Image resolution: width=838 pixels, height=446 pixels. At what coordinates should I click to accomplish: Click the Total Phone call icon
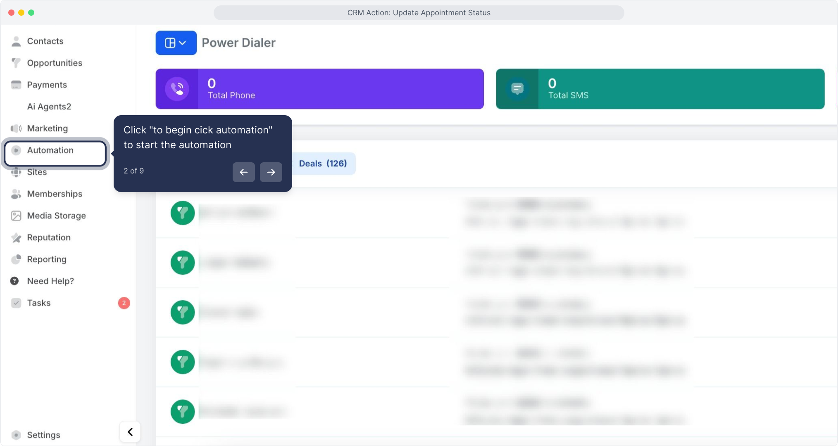coord(177,89)
